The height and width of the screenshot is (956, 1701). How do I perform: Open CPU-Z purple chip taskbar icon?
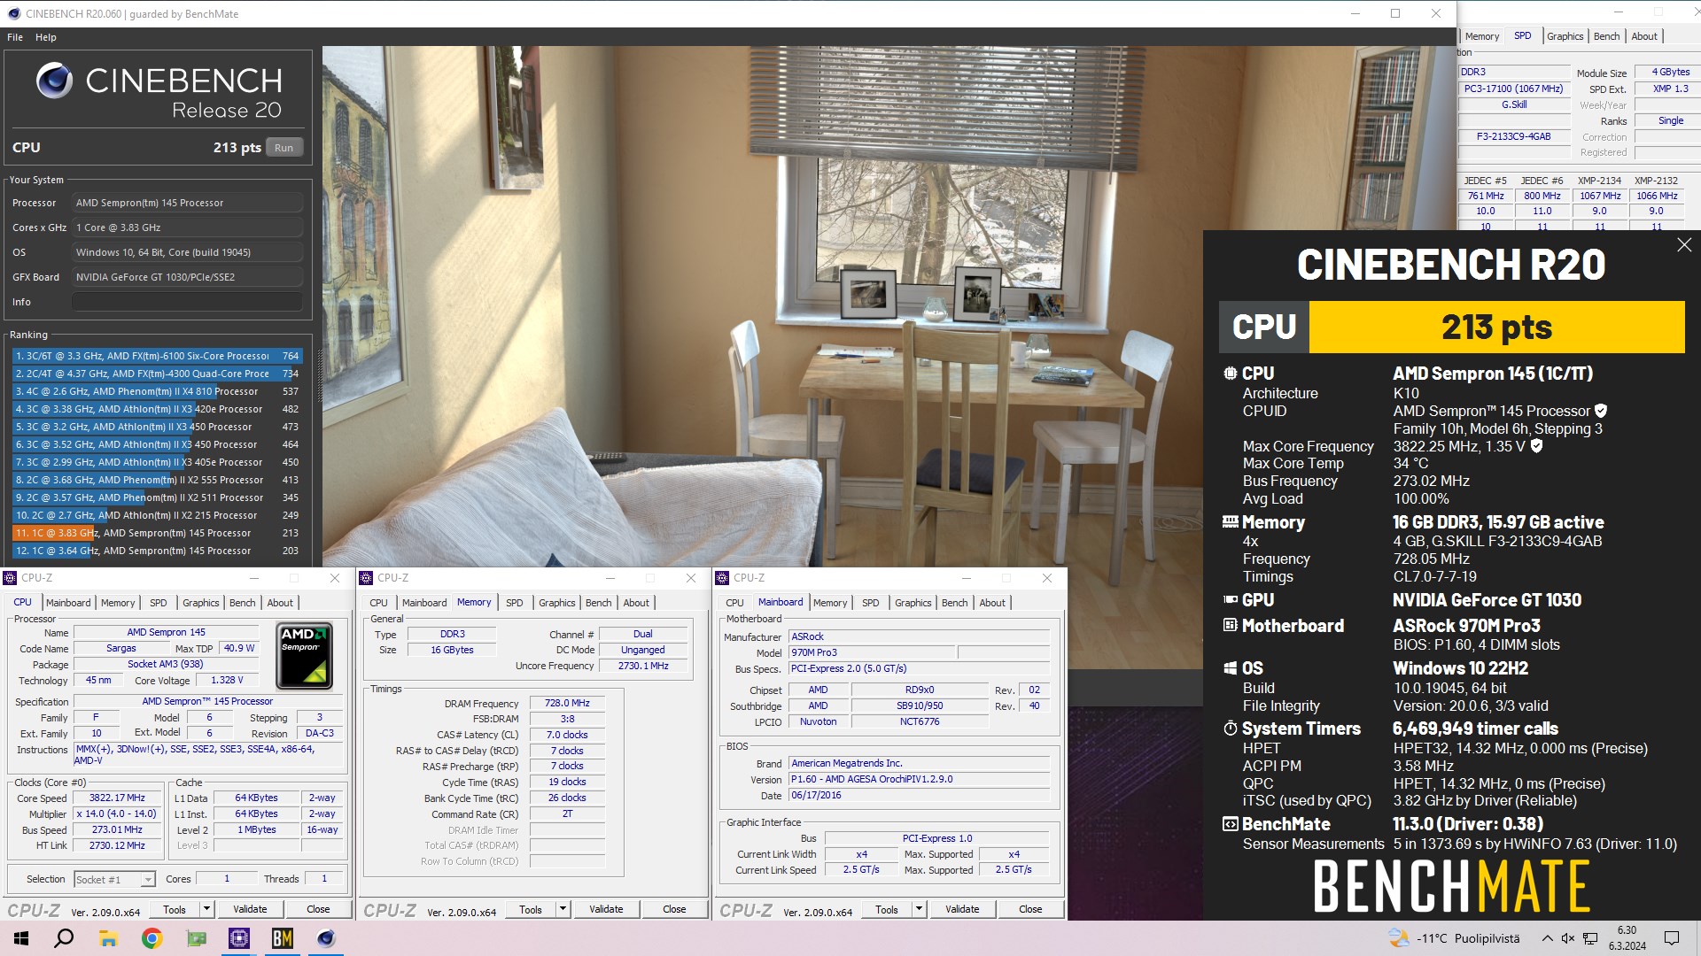tap(239, 938)
